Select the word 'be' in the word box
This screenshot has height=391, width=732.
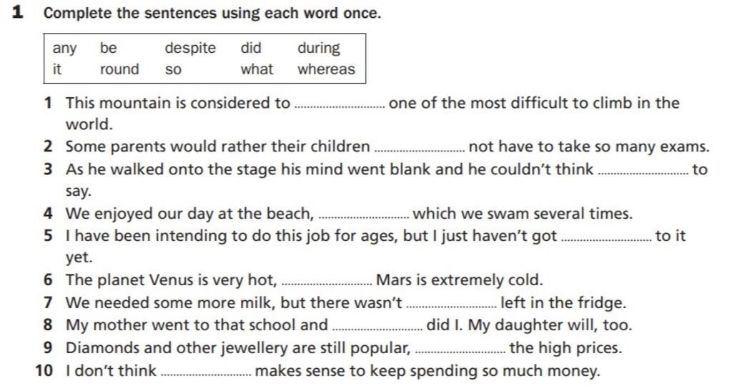[109, 48]
